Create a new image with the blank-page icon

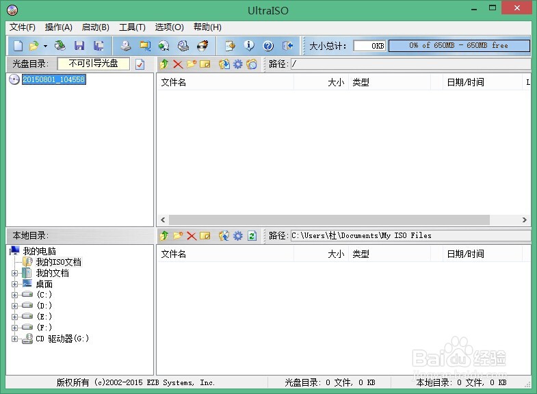coord(18,46)
